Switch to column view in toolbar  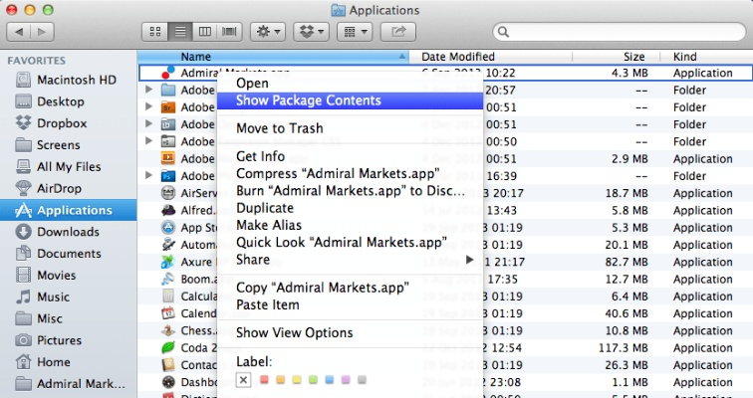[x=204, y=33]
